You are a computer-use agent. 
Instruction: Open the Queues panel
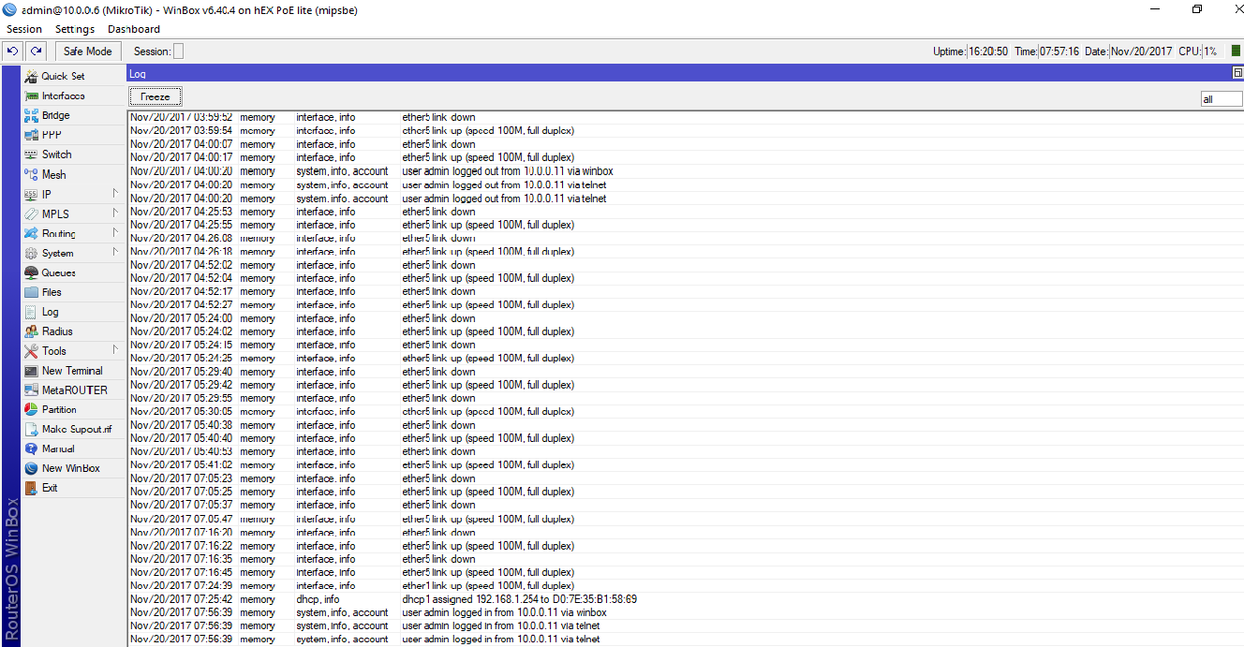pos(58,272)
